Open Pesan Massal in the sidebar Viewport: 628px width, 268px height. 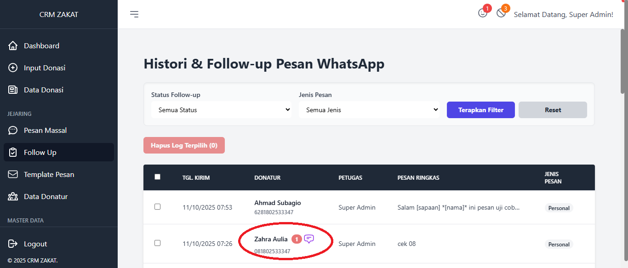point(45,131)
